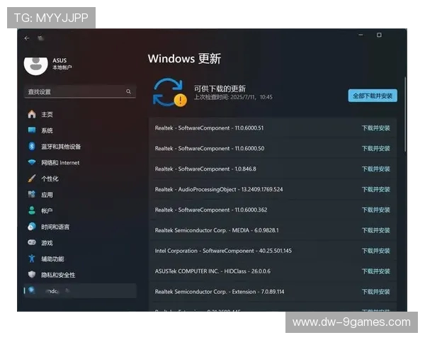Click the Windows 更新 page title

(x=184, y=59)
